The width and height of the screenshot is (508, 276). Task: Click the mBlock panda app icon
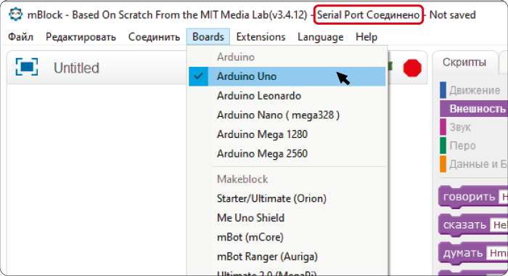pyautogui.click(x=15, y=15)
